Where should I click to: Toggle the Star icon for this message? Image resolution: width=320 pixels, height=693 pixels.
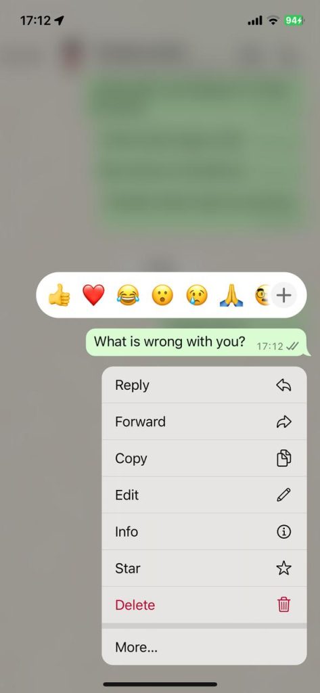point(283,568)
